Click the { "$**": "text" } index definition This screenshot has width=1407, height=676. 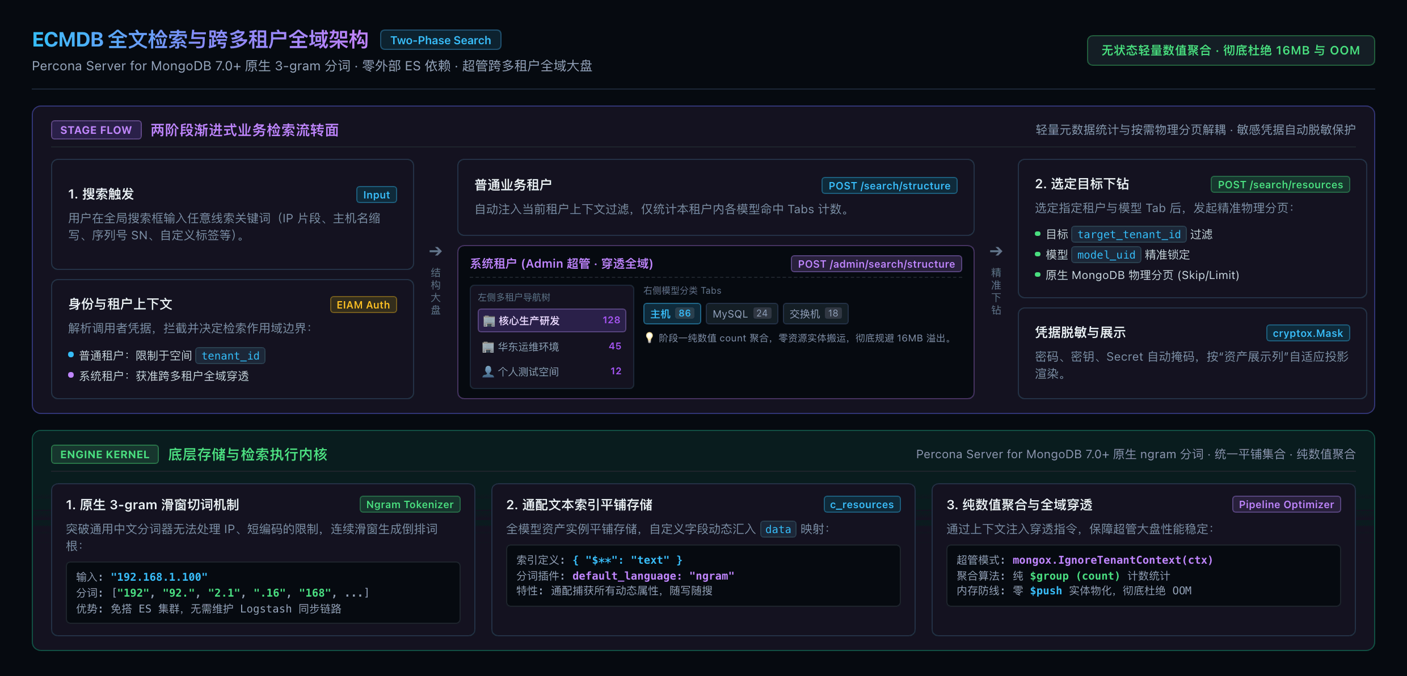(x=627, y=560)
